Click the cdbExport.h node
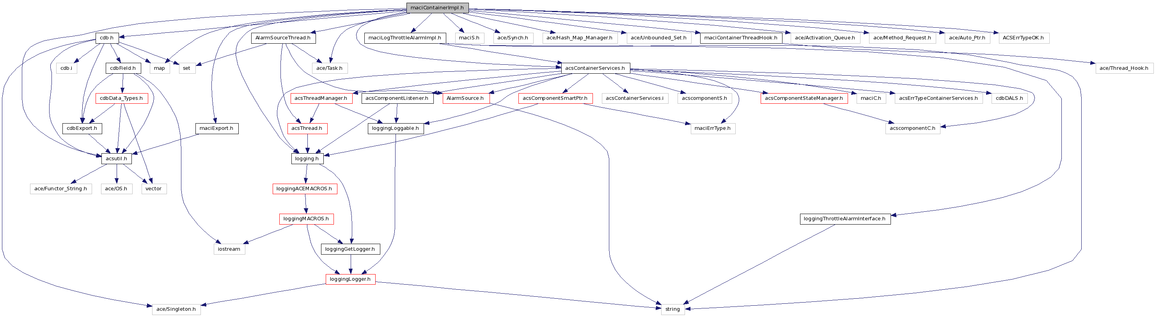 (x=82, y=128)
